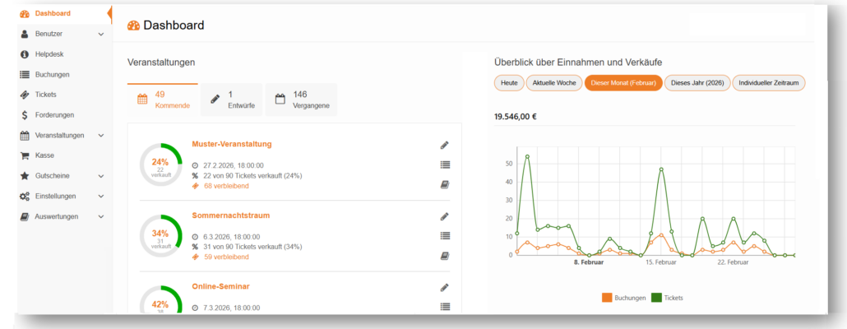847x329 pixels.
Task: Click the 24% progress ring of Muster-Veranstaltung
Action: pyautogui.click(x=160, y=164)
